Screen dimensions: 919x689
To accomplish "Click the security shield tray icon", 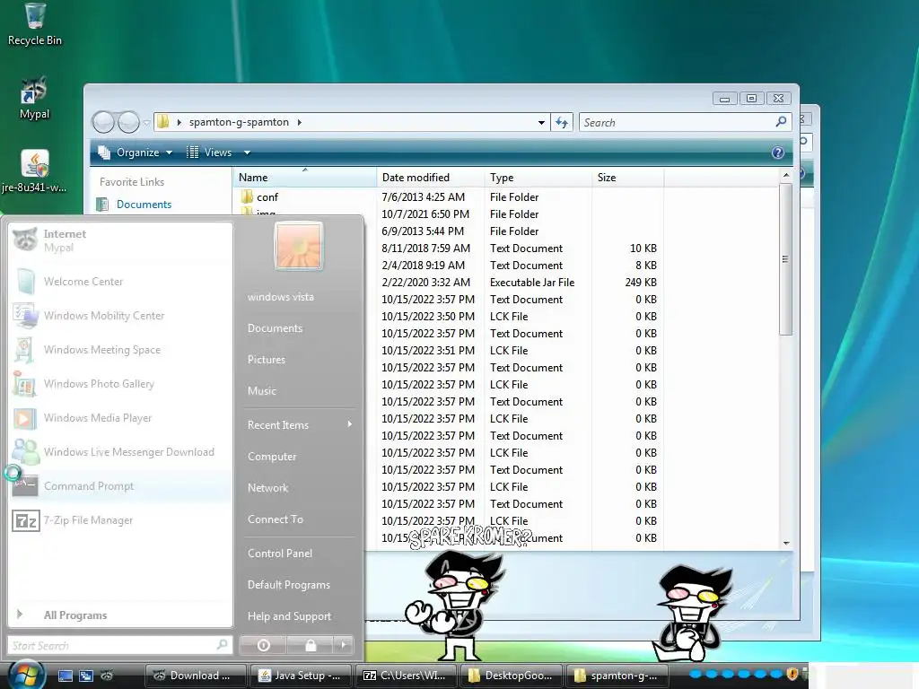I will (x=792, y=675).
